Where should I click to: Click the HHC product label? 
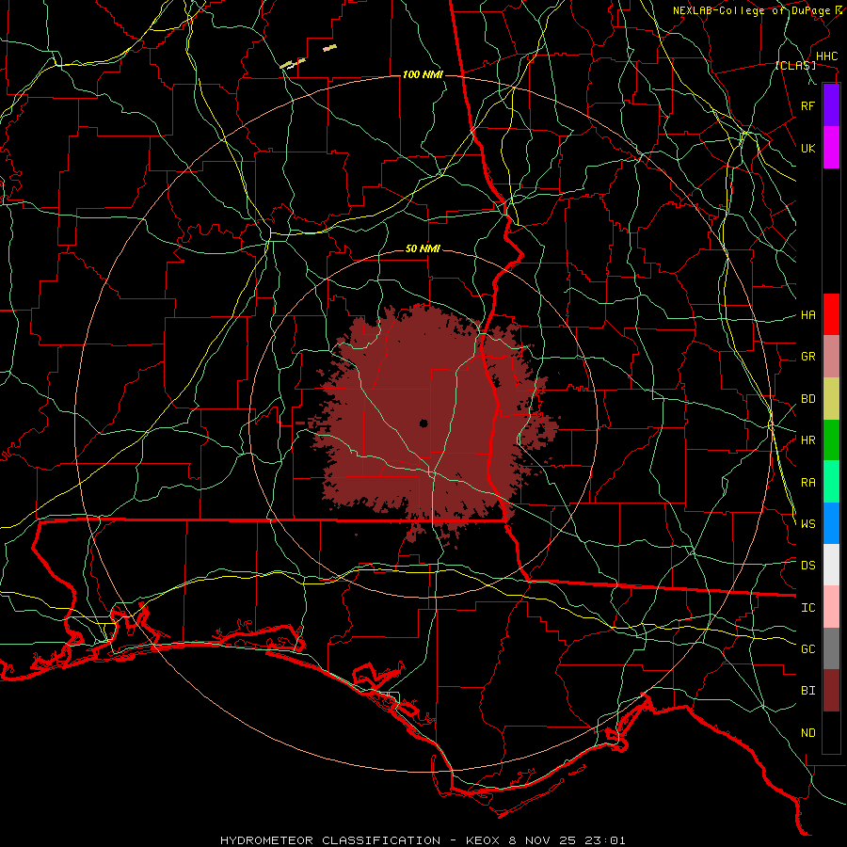[827, 56]
